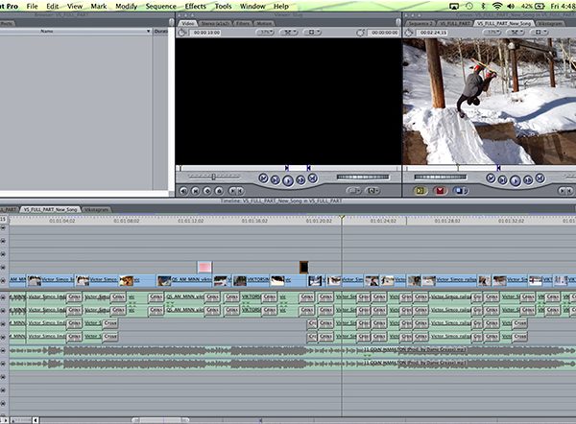Image resolution: width=576 pixels, height=424 pixels.
Task: Open the Canvas view options dropdown
Action: (539, 33)
